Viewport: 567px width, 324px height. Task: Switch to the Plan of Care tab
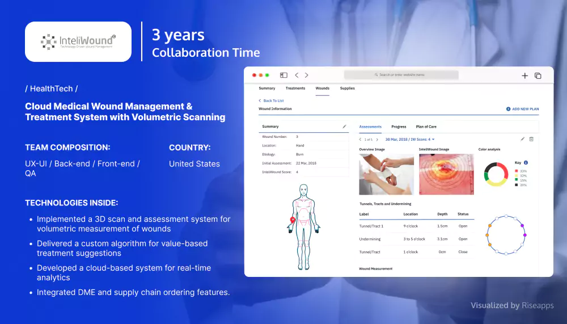426,127
